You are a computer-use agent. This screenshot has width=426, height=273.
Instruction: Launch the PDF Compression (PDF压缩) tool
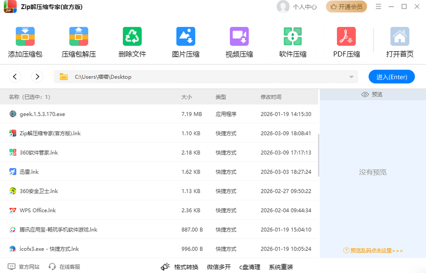point(346,37)
